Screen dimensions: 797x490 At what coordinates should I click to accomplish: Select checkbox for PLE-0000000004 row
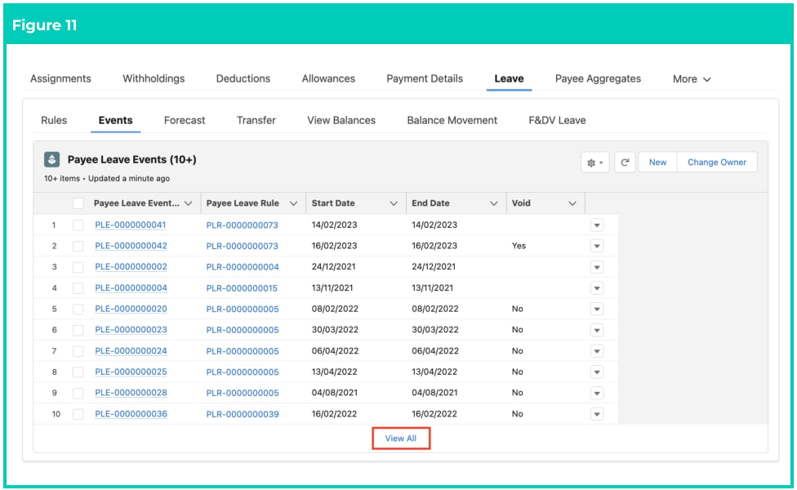tap(78, 288)
